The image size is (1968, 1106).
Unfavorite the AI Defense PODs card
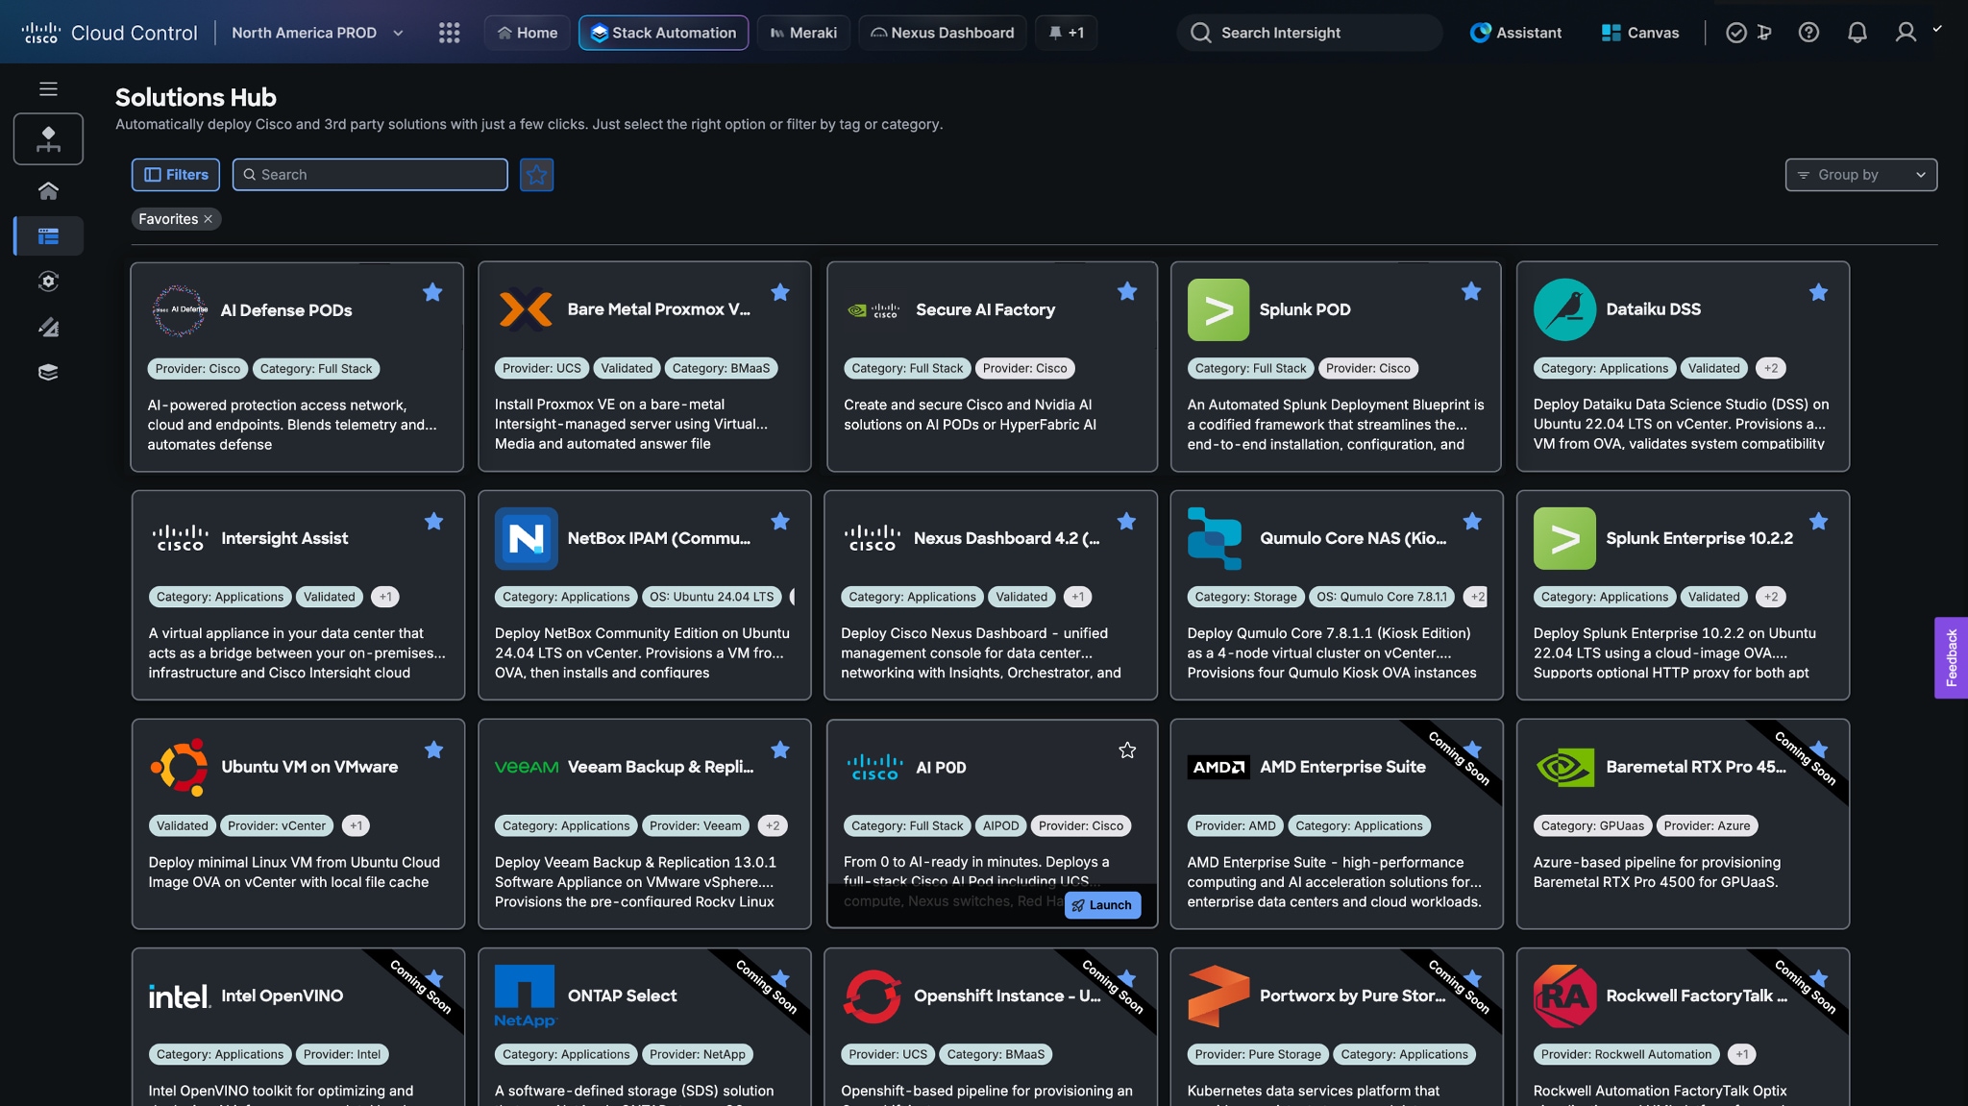tap(432, 292)
